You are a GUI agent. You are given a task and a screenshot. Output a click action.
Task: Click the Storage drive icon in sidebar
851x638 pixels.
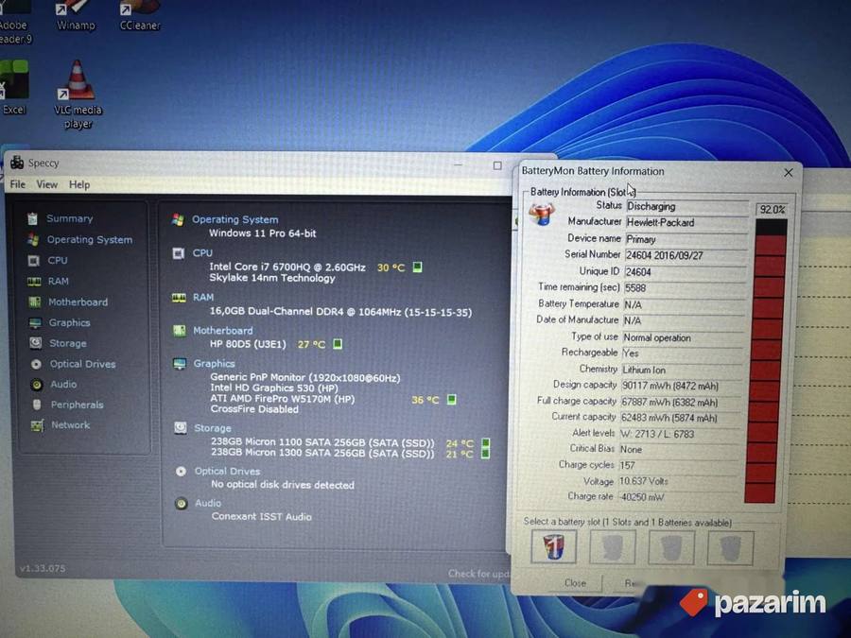(x=36, y=343)
